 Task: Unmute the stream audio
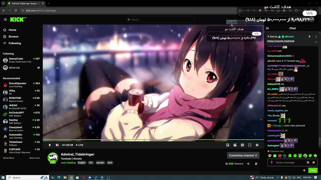pos(57,145)
